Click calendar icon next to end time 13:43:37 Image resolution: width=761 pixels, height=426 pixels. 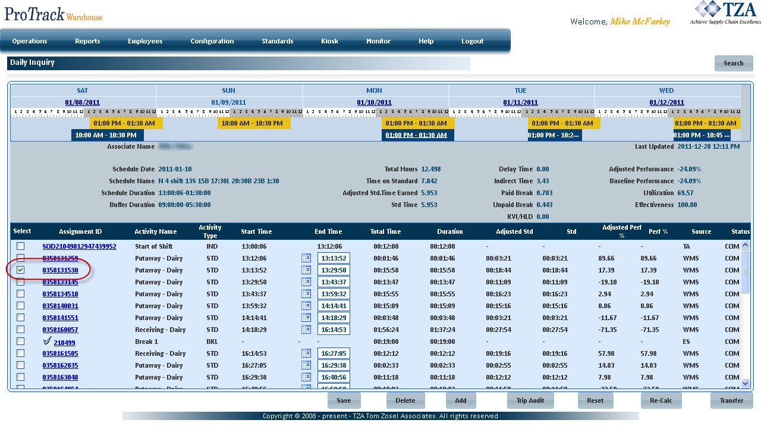tap(306, 282)
